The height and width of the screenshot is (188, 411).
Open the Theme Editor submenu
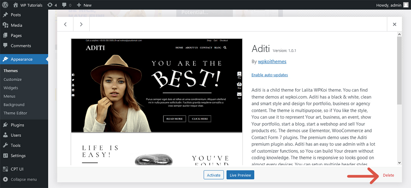tap(15, 113)
